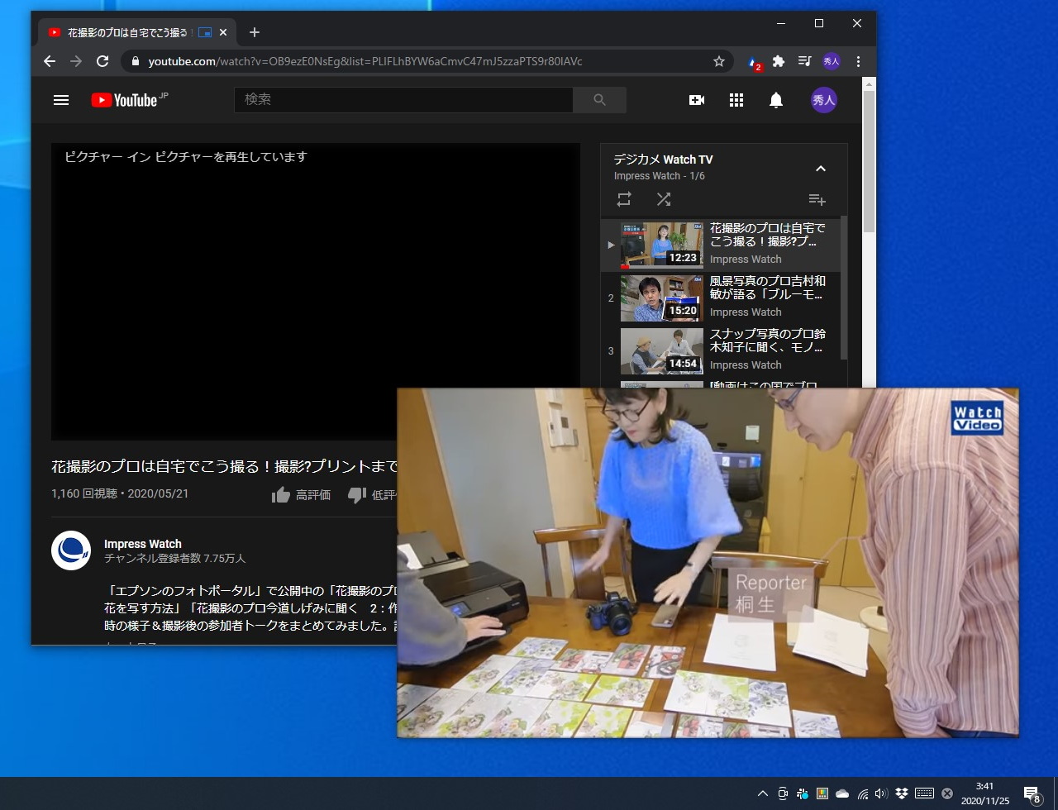Open the YouTube apps grid icon

pyautogui.click(x=736, y=100)
